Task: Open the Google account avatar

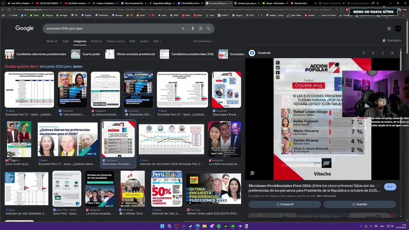Action: (398, 28)
